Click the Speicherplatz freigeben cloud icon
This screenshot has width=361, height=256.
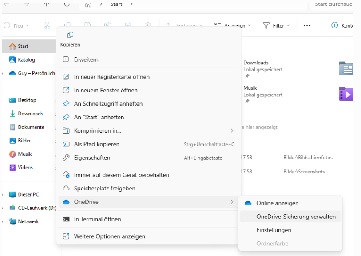[66, 188]
